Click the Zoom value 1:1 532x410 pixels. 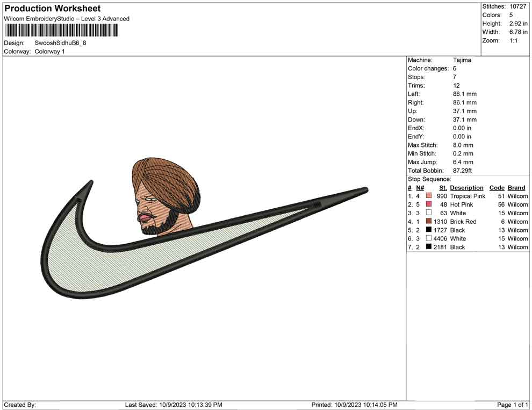513,40
